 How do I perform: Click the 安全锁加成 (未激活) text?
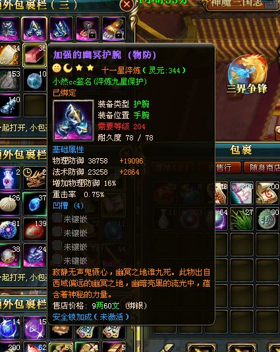point(91,317)
